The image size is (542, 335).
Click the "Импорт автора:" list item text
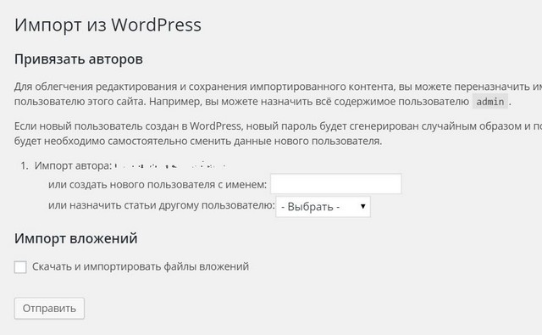[x=73, y=165]
